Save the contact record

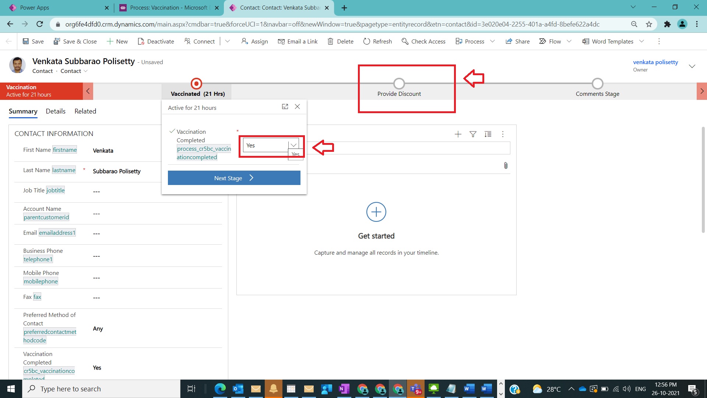pos(33,41)
